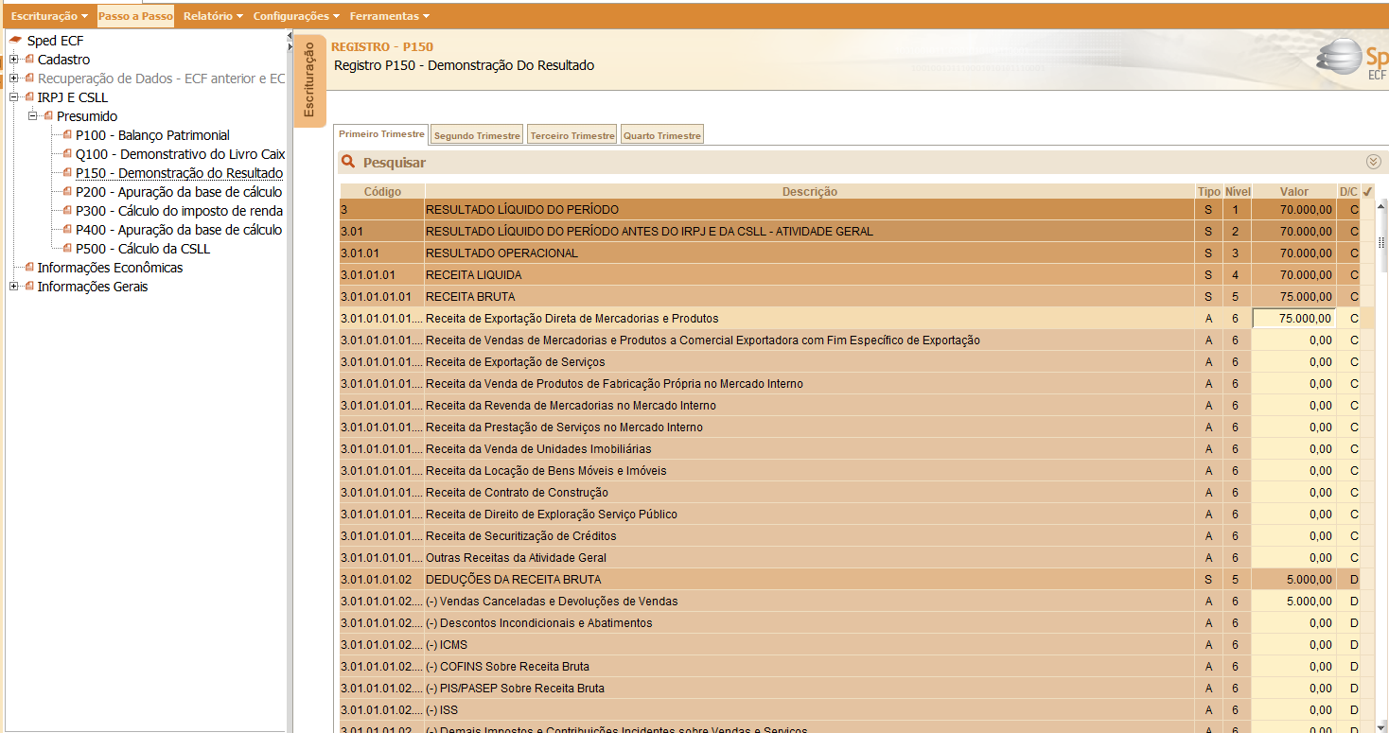
Task: Click the vertical Escrituração side tab
Action: [x=309, y=80]
